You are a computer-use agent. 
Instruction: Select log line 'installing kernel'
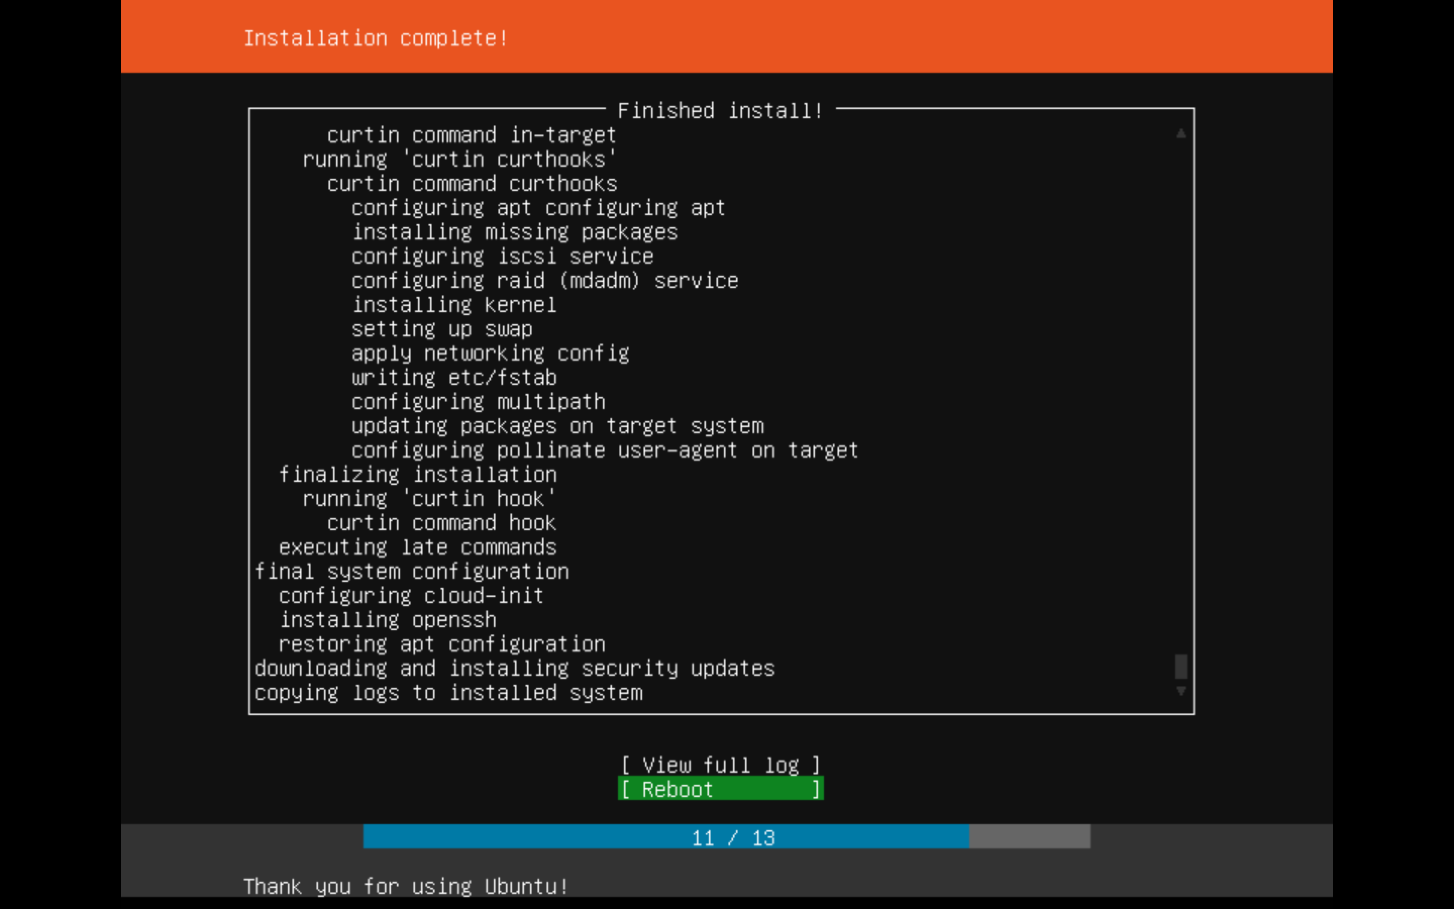tap(454, 305)
